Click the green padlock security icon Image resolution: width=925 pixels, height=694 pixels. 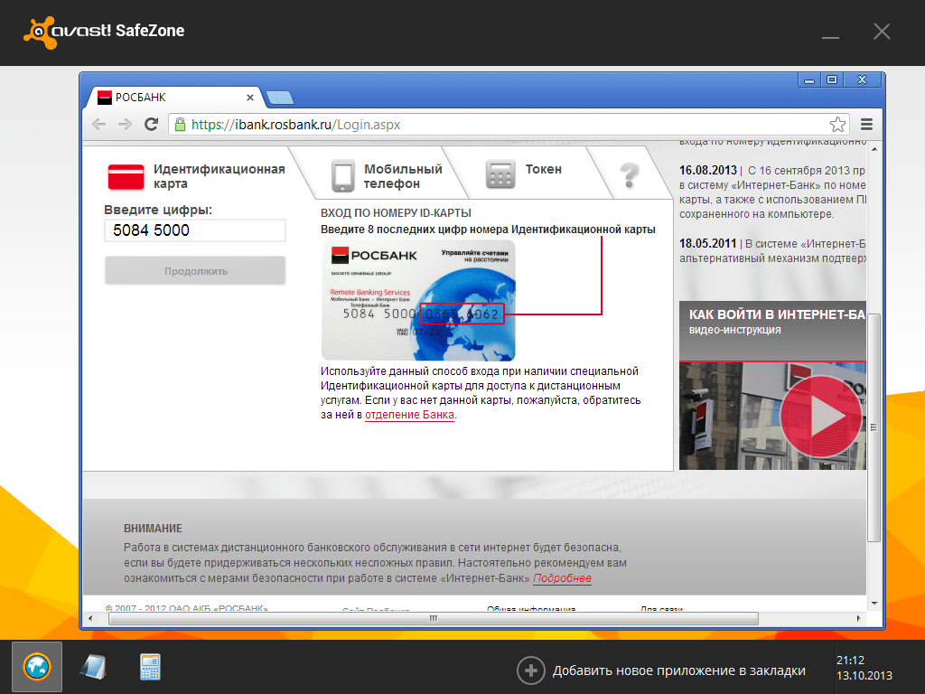pos(180,125)
